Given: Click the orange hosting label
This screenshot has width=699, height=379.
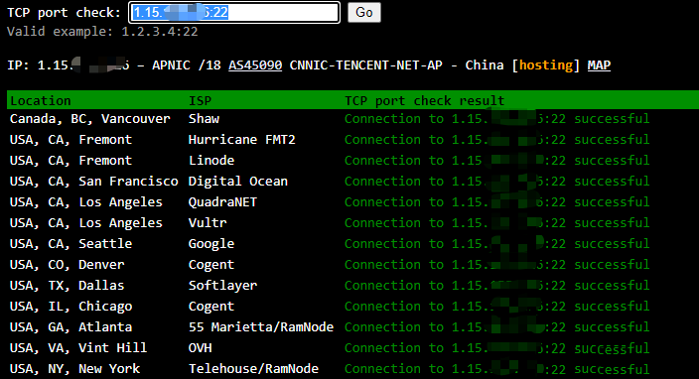Looking at the screenshot, I should [x=546, y=65].
